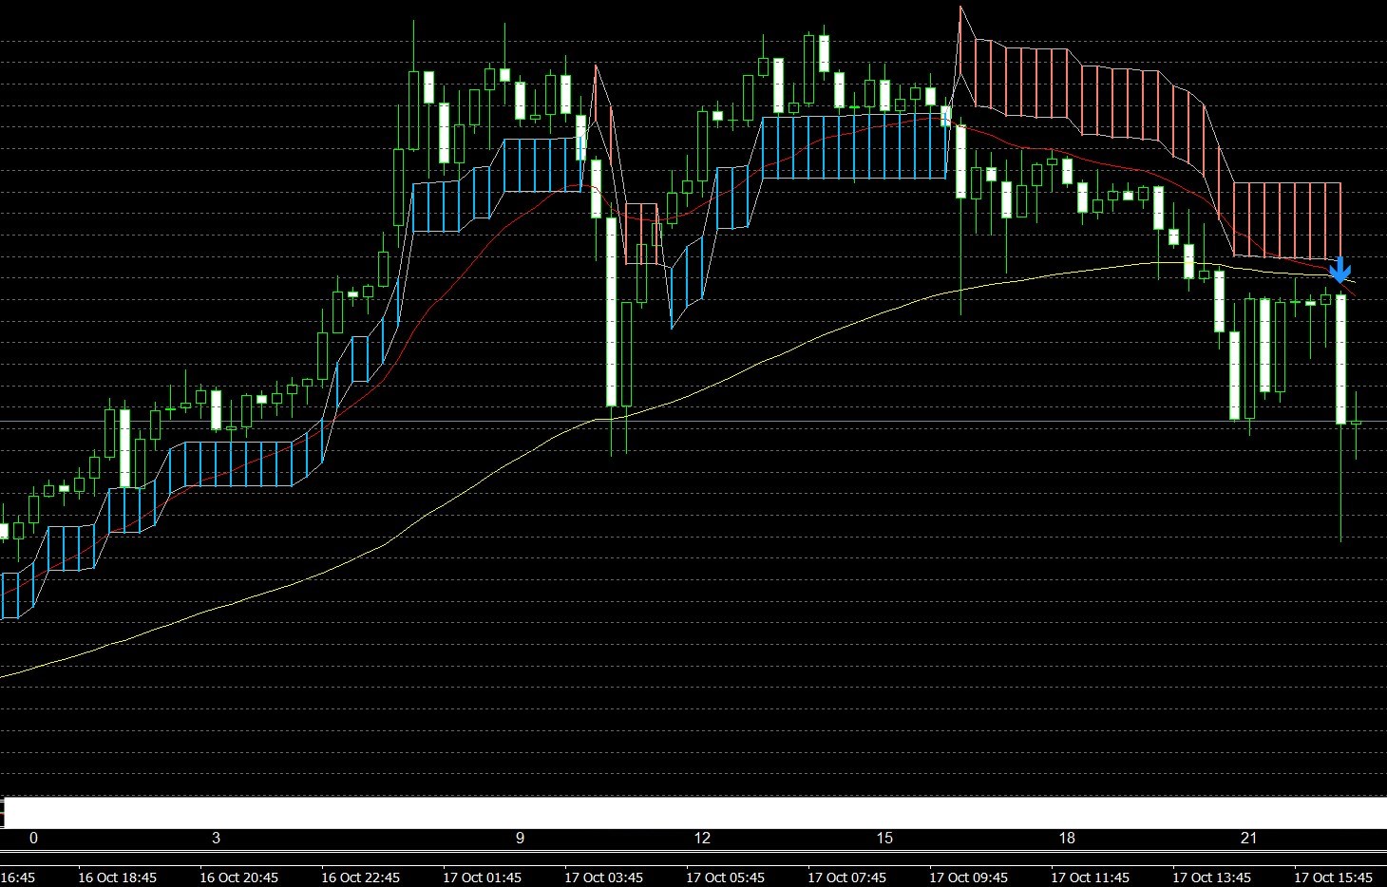
Task: Click the 17 Oct 01:45 time label
Action: pyautogui.click(x=483, y=878)
